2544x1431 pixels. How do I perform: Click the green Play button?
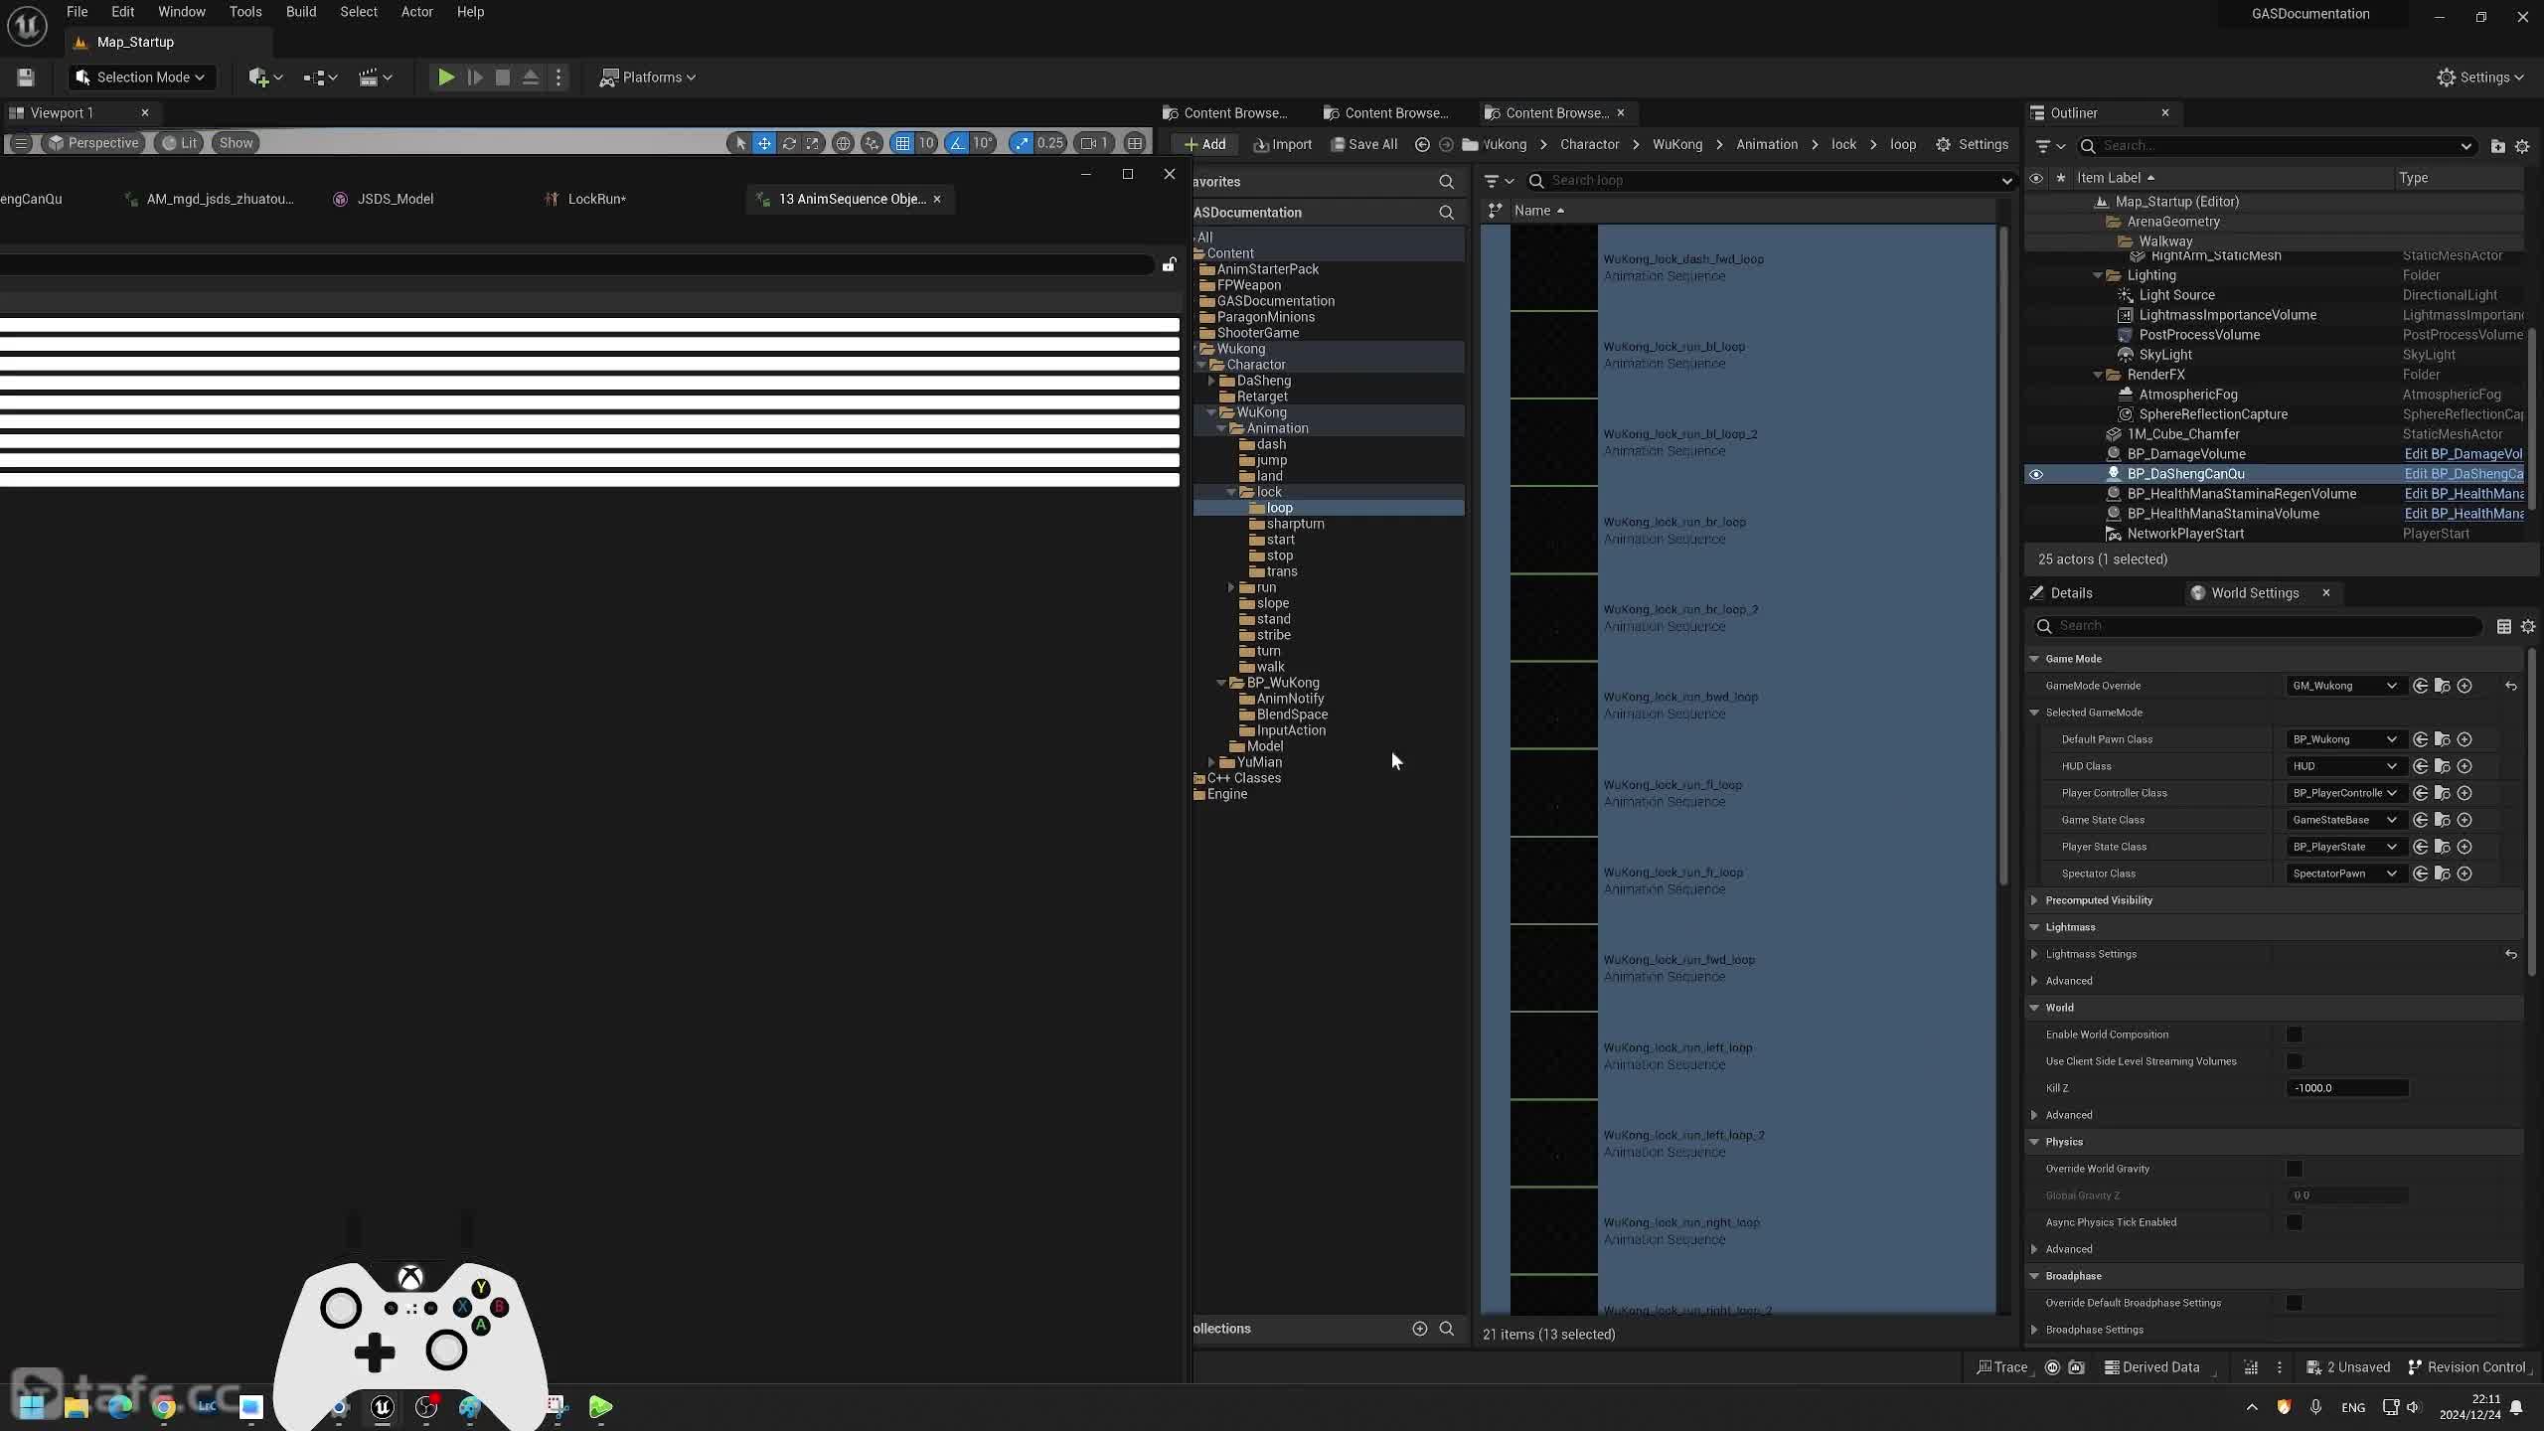(446, 78)
